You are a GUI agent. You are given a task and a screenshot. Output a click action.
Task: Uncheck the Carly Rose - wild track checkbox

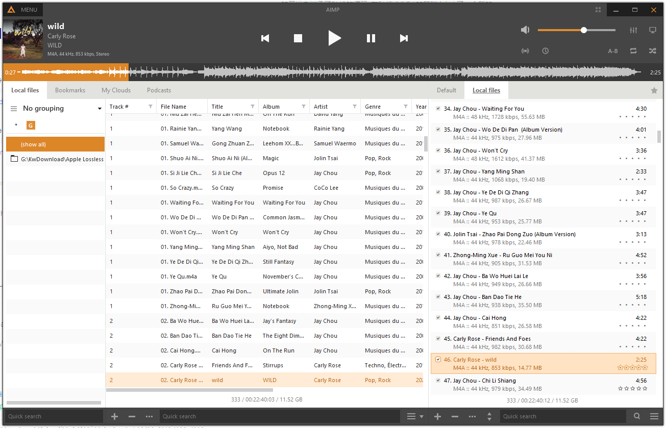[438, 359]
